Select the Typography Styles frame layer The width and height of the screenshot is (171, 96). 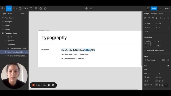pos(14,33)
